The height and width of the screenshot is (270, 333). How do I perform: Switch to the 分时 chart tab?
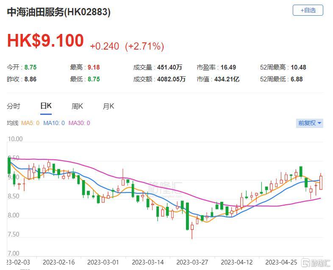click(14, 106)
